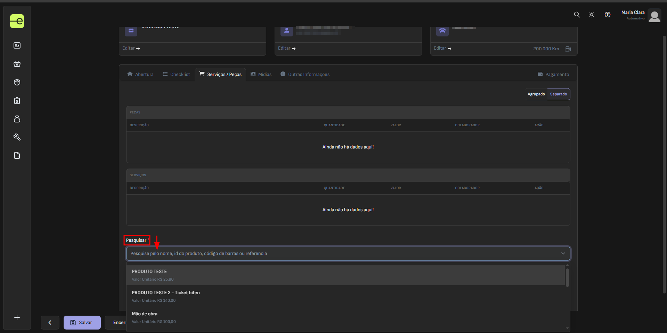
Task: Open the wrench tools sidebar icon
Action: [17, 137]
